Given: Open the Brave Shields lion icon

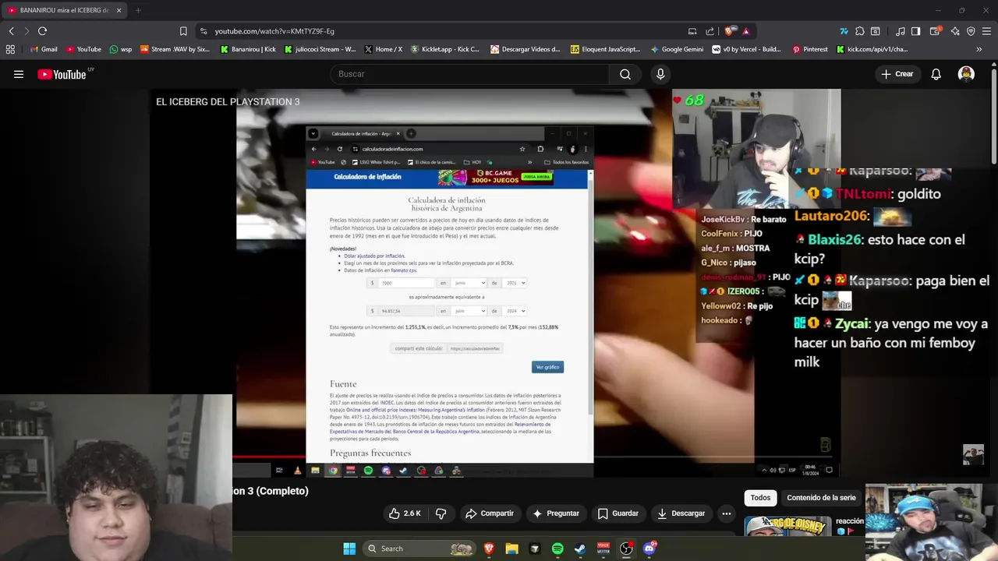Looking at the screenshot, I should click(x=729, y=31).
